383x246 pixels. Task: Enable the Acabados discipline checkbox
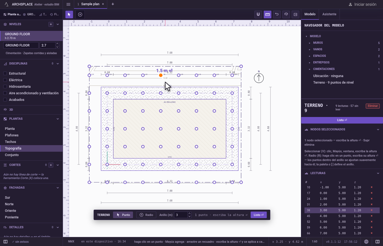coord(5,100)
